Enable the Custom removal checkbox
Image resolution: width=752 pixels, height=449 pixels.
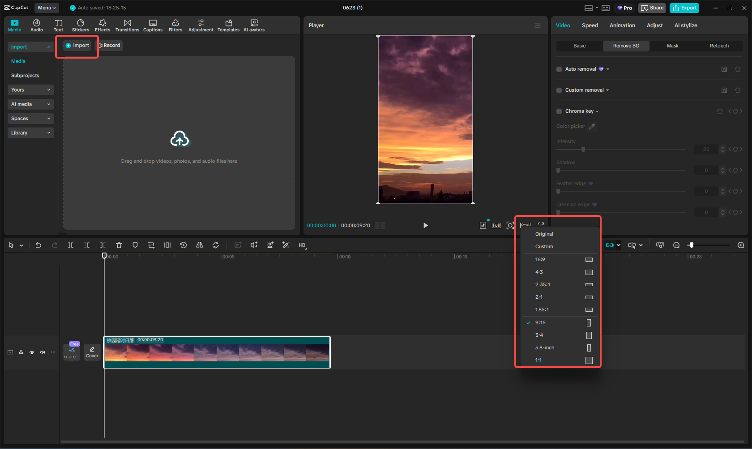559,90
